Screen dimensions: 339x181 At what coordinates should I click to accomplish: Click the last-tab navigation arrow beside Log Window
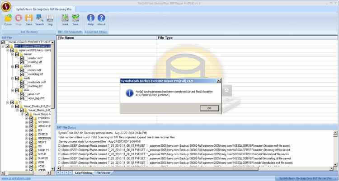(70, 173)
